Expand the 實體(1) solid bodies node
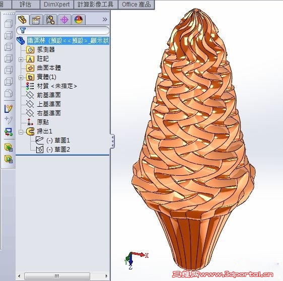 (x=21, y=78)
